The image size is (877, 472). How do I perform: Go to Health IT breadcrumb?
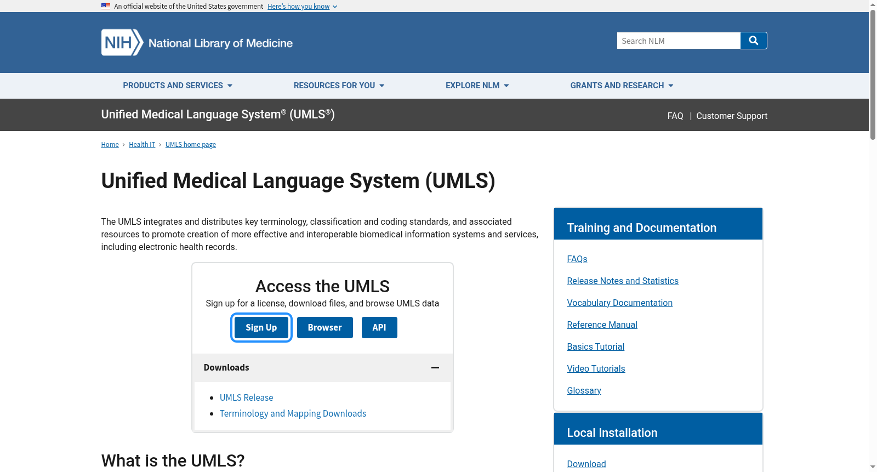pyautogui.click(x=142, y=145)
